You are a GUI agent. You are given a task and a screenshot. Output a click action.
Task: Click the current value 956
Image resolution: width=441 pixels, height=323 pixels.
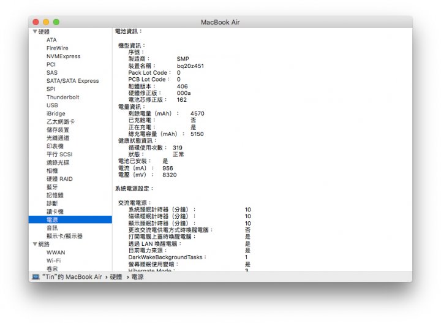[x=168, y=168]
